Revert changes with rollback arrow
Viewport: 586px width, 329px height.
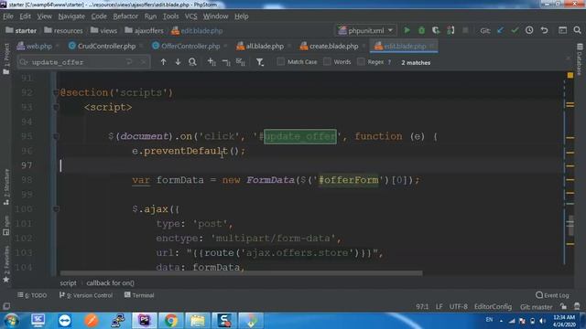[544, 30]
